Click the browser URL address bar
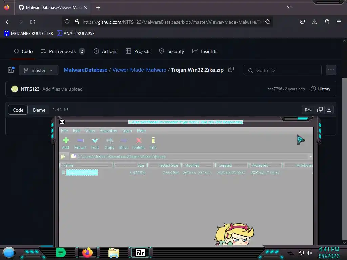This screenshot has height=260, width=347. pos(171,22)
